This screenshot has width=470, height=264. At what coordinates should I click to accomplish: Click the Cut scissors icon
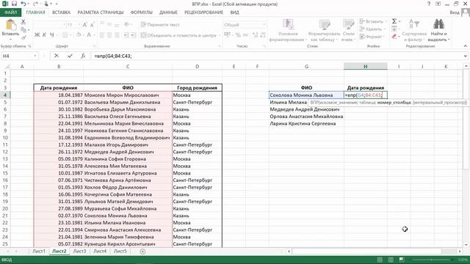pos(23,22)
